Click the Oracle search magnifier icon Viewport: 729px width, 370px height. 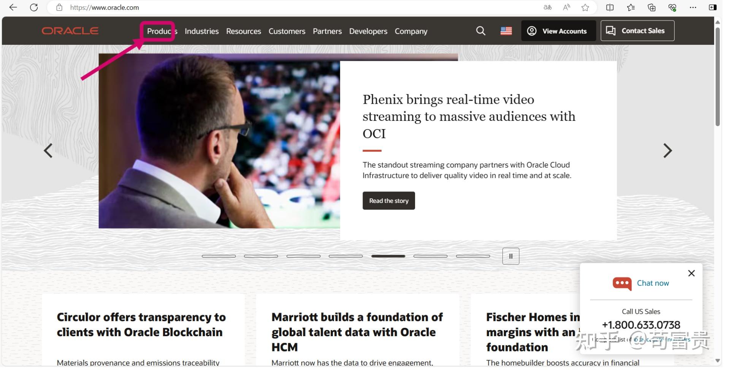click(480, 31)
